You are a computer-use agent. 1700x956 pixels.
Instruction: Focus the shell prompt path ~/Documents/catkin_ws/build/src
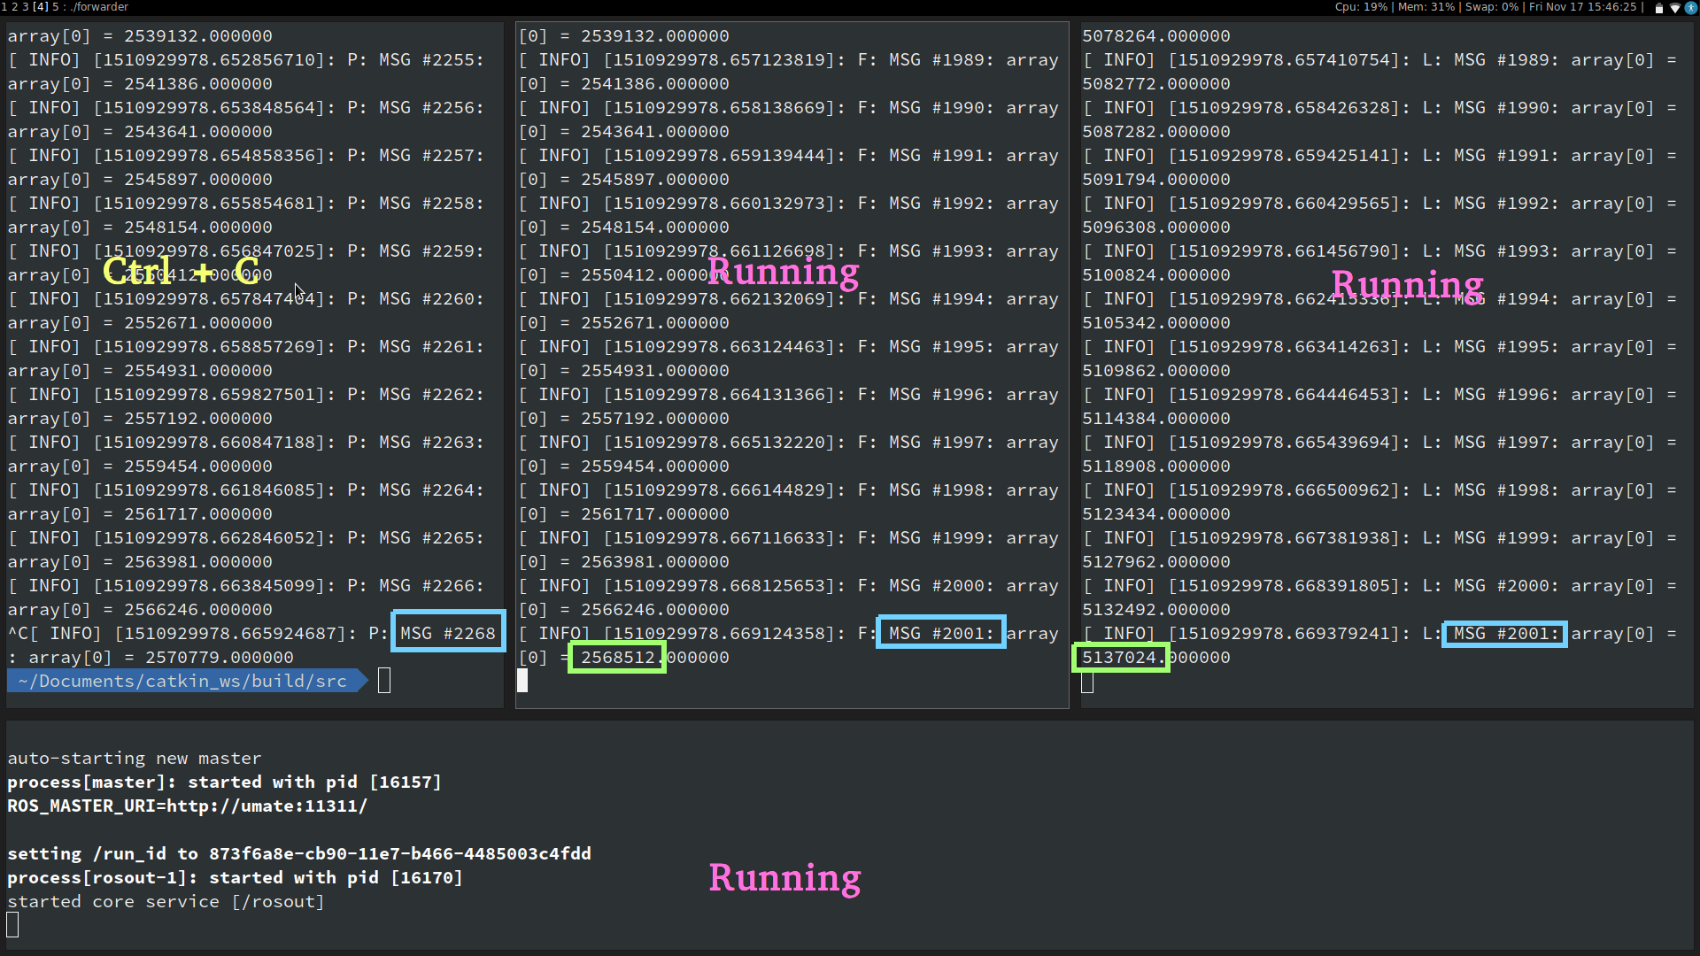pos(182,681)
